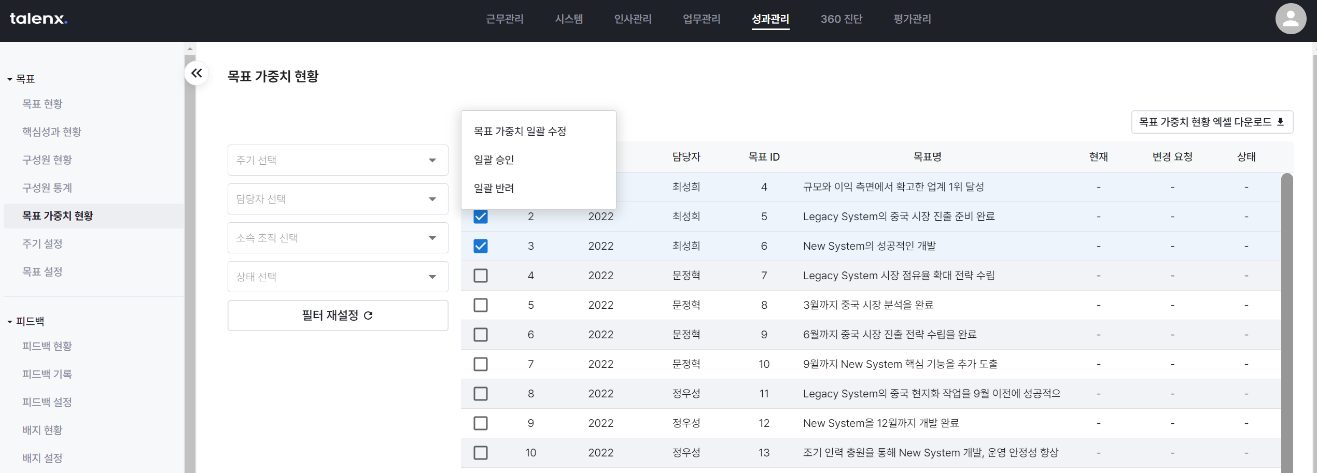Open the 상태 선택 dropdown
The width and height of the screenshot is (1317, 473).
point(338,277)
